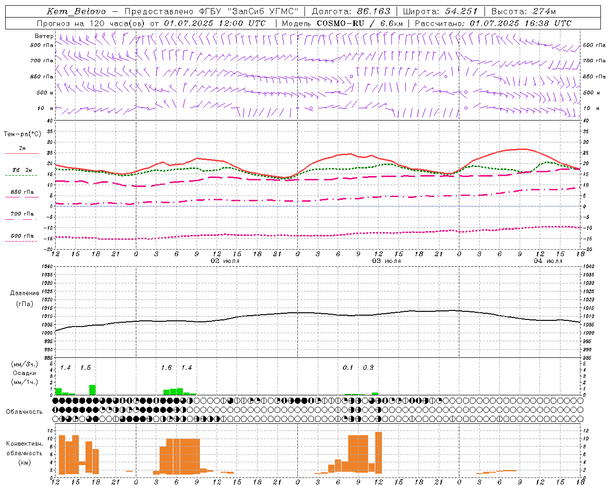Click the pink dotted line sample under the legend's 500 гПа

(x=21, y=242)
